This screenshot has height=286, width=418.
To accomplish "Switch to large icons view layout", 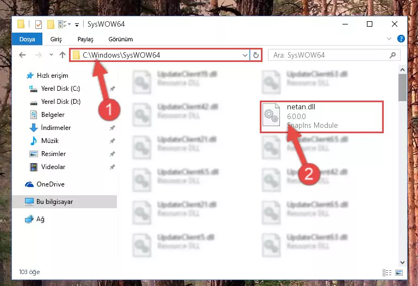I will pyautogui.click(x=399, y=272).
